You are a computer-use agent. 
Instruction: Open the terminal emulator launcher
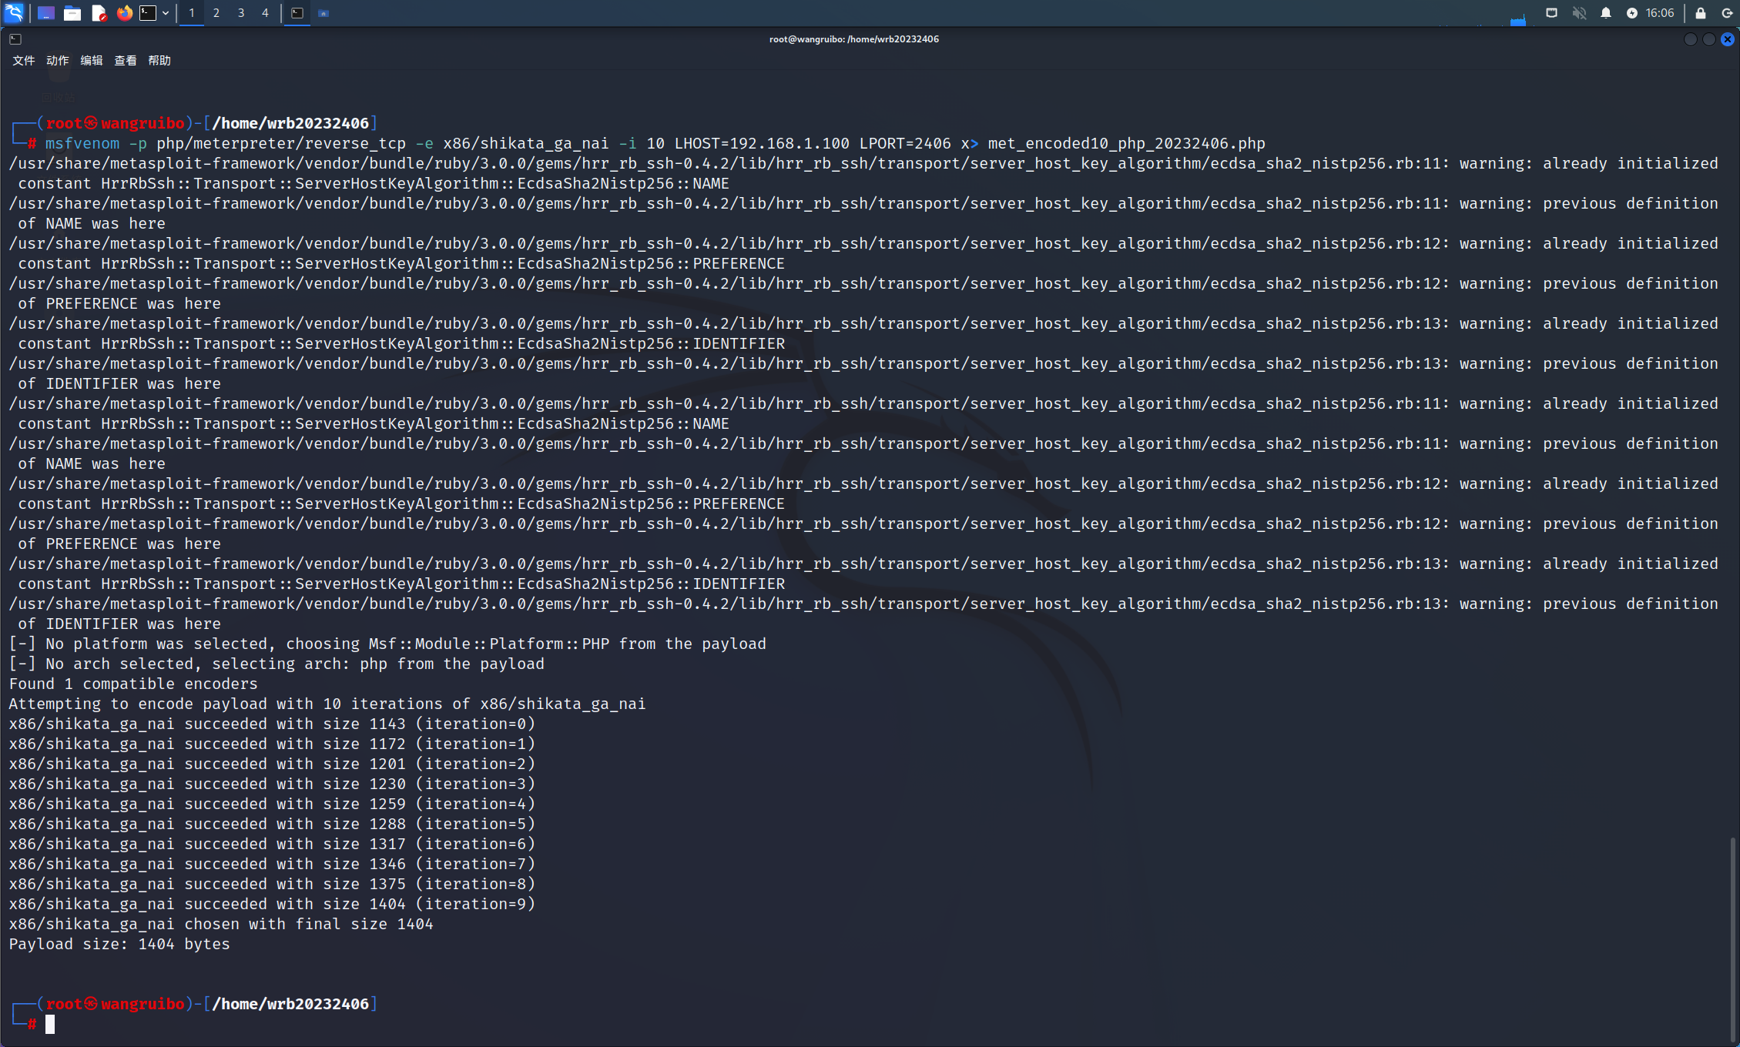coord(148,13)
